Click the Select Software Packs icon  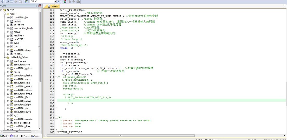pos(78,1)
